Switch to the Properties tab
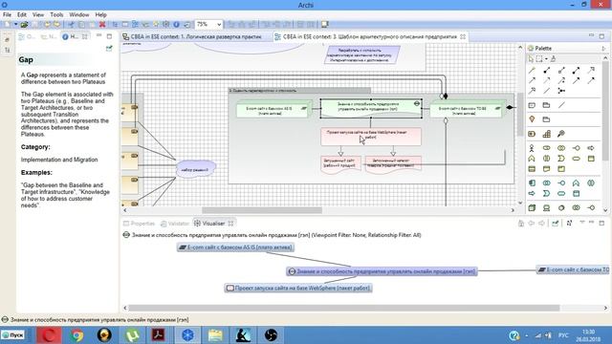 (139, 224)
